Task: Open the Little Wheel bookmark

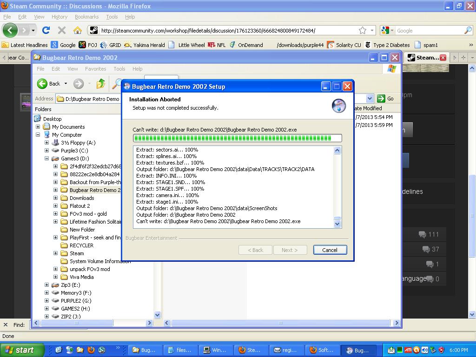Action: coord(187,45)
